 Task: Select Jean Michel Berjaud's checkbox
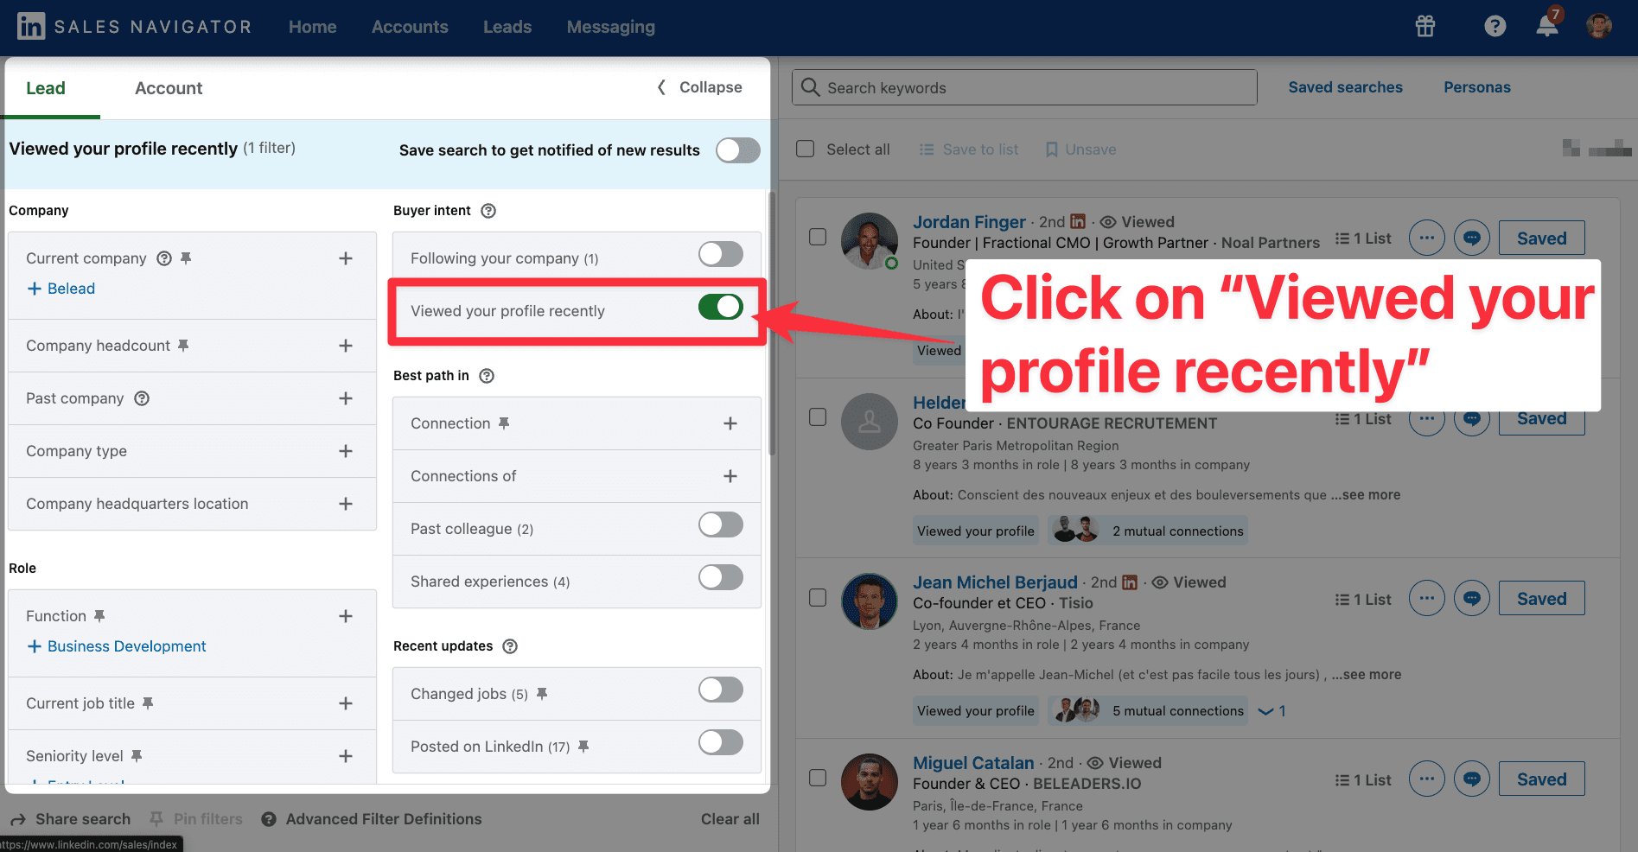[x=818, y=597]
